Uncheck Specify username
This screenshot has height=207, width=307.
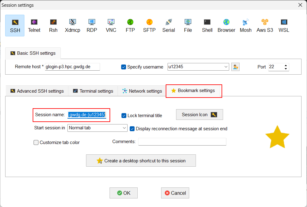pyautogui.click(x=124, y=67)
